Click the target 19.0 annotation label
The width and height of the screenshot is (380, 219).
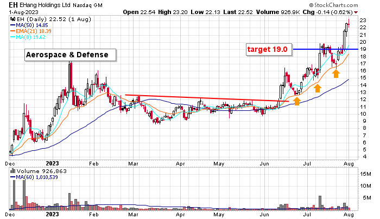pyautogui.click(x=269, y=49)
